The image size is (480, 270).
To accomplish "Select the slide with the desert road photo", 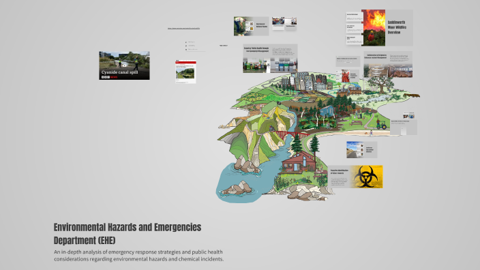I will coord(362,150).
